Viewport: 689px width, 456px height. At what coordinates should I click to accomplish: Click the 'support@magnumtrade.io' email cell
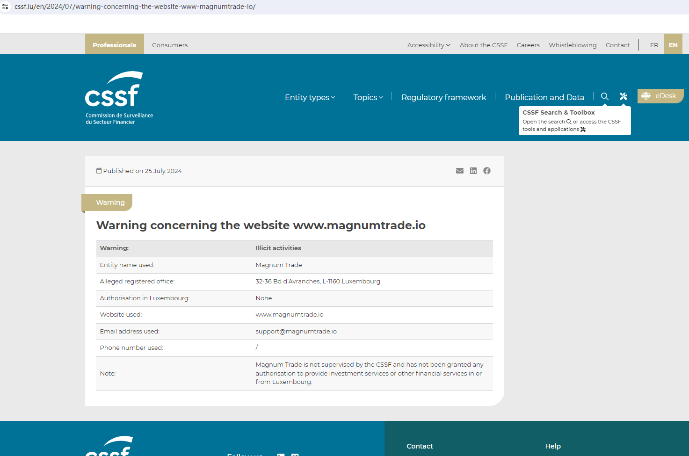pos(296,331)
